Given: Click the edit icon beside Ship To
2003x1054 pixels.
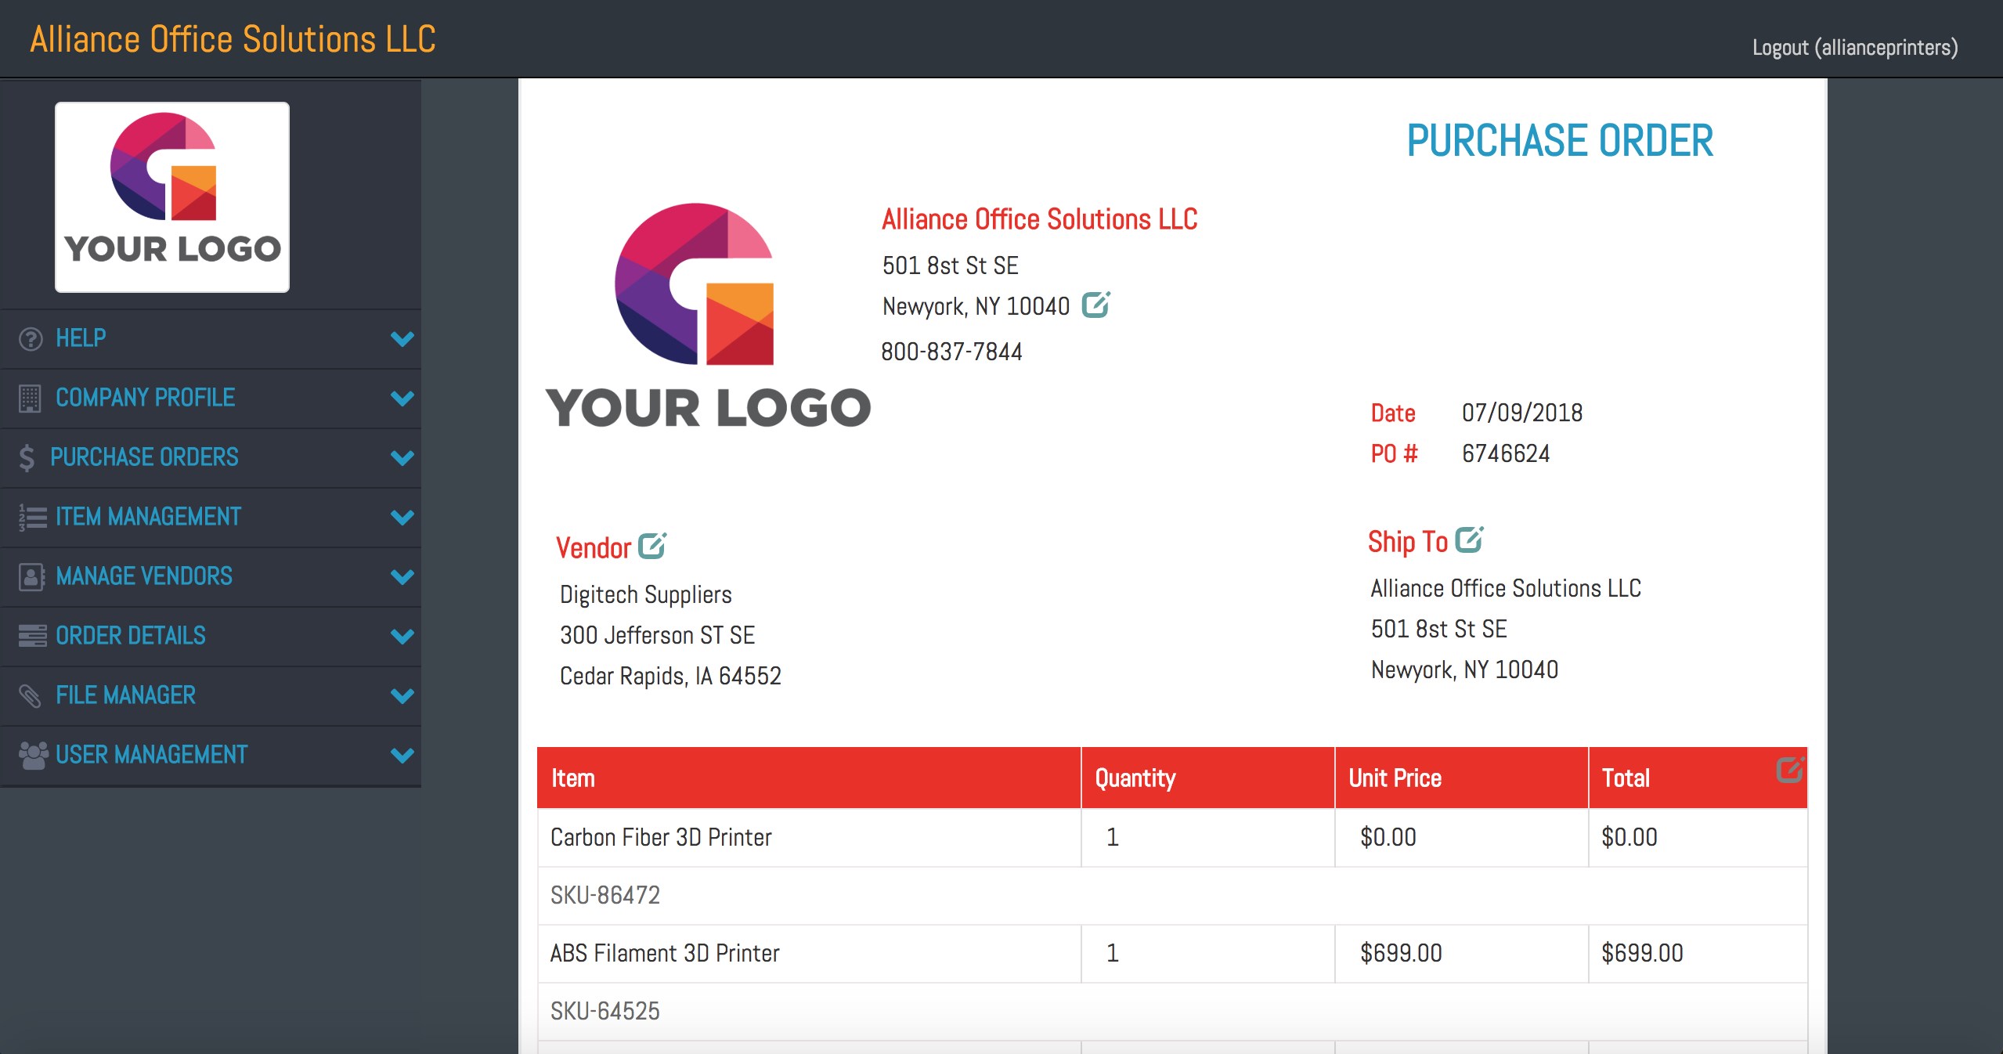Looking at the screenshot, I should (x=1469, y=540).
